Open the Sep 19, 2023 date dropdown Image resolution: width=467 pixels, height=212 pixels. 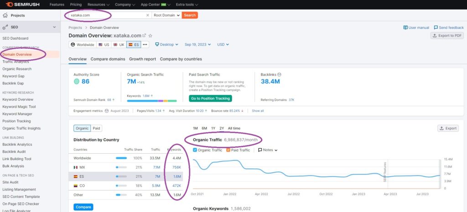pos(197,45)
